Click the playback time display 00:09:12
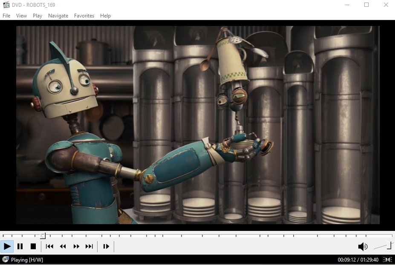Screen dimensions: 395x265 (x=347, y=259)
